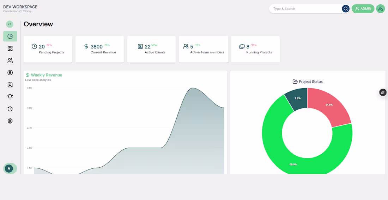The height and width of the screenshot is (200, 388).
Task: Click the Weekly Revenue title text
Action: [47, 75]
